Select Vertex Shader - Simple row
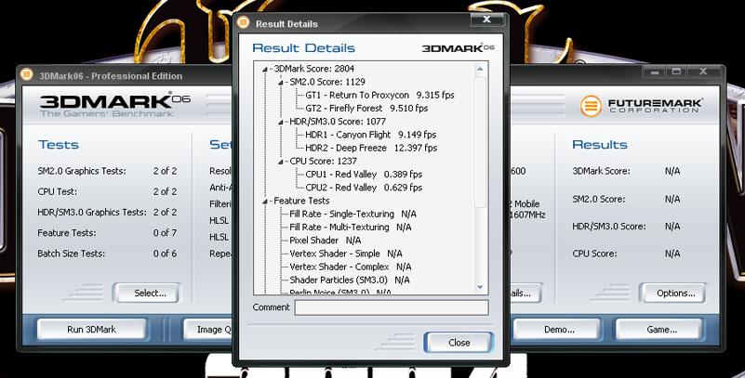Viewport: 745px width, 378px height. (346, 254)
